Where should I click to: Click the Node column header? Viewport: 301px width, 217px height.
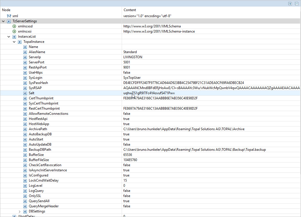(x=6, y=10)
